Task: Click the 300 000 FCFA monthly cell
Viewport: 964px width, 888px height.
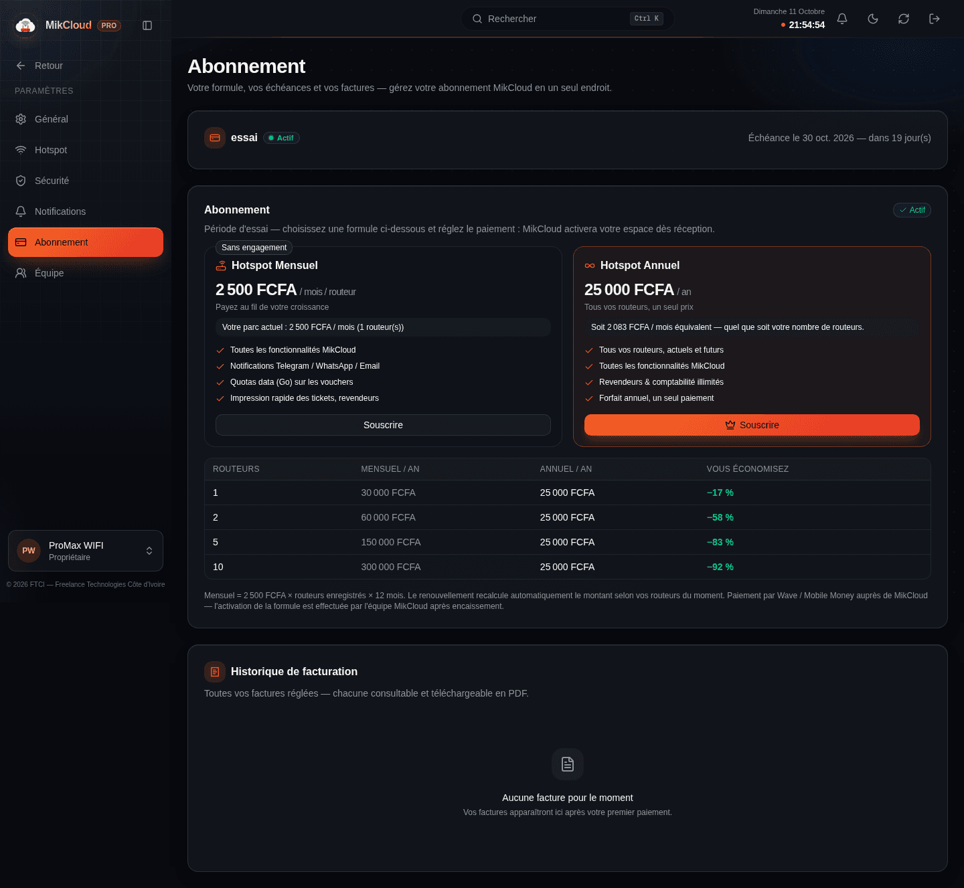Action: [391, 567]
